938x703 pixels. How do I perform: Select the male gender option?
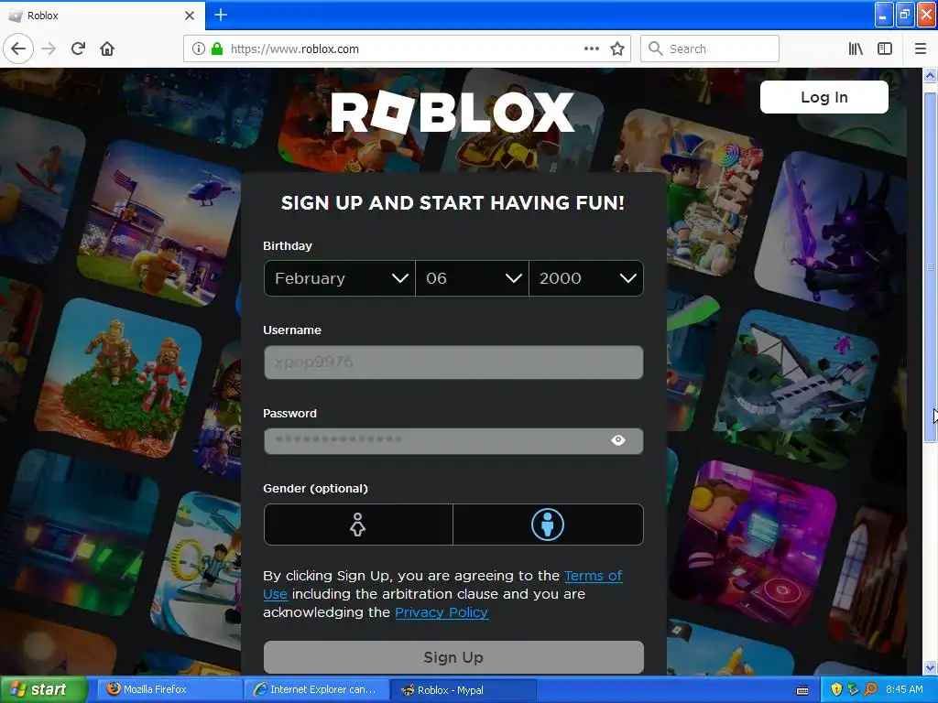(x=548, y=525)
